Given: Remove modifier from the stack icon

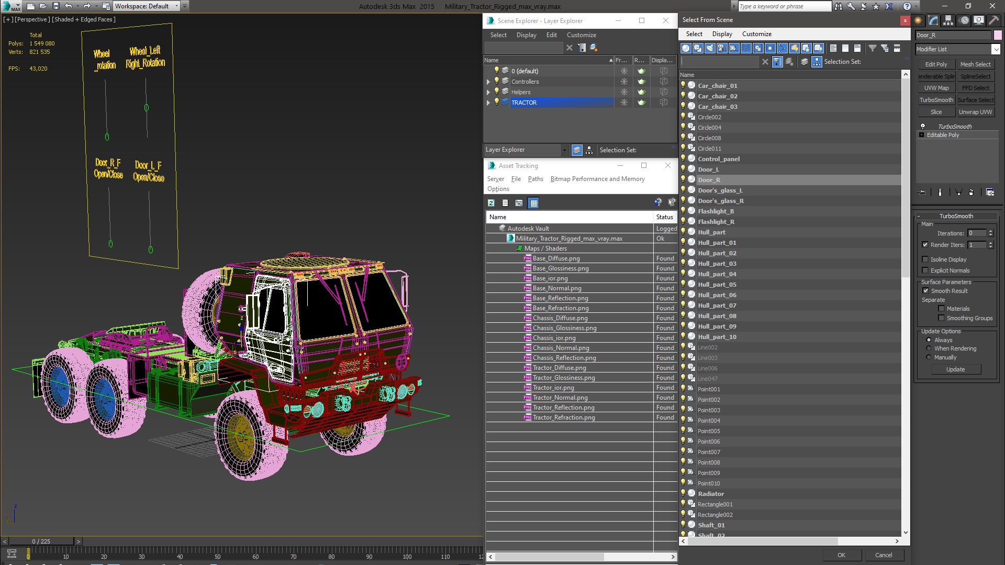Looking at the screenshot, I should pos(971,193).
